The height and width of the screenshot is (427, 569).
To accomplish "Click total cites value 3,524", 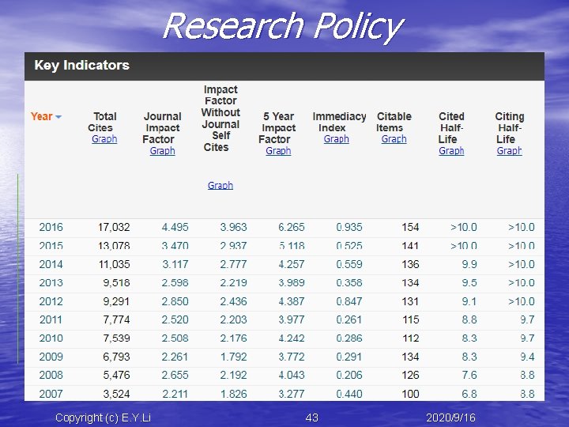I will coord(116,394).
